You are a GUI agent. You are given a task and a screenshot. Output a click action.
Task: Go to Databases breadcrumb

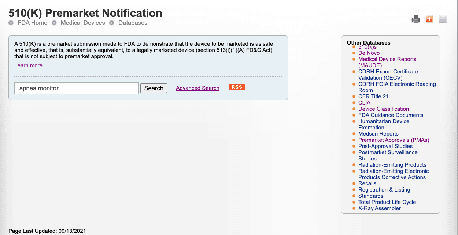[133, 23]
